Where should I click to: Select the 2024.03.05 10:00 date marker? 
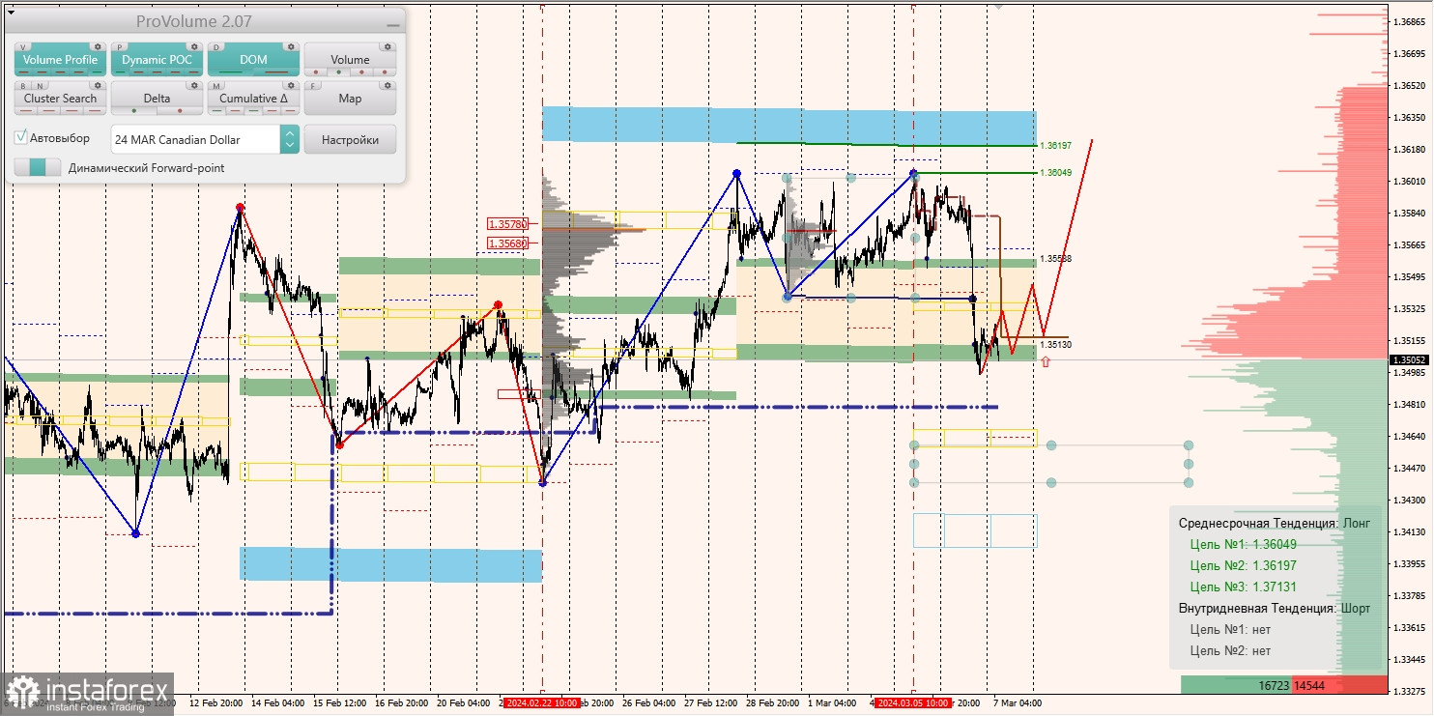tap(913, 702)
